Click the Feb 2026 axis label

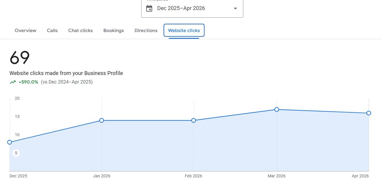tap(194, 176)
